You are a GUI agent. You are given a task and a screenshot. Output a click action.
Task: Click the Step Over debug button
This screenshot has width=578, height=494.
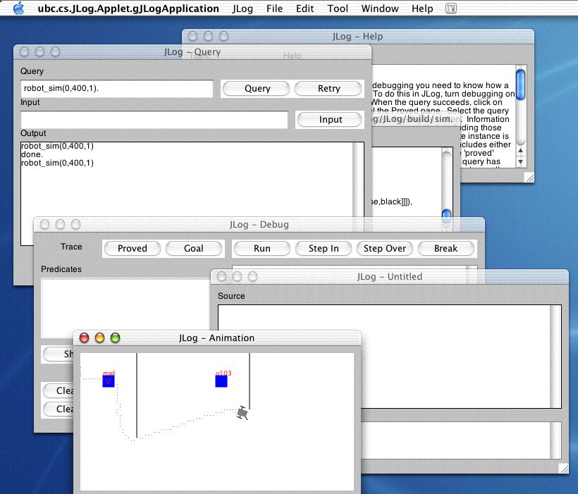coord(385,249)
